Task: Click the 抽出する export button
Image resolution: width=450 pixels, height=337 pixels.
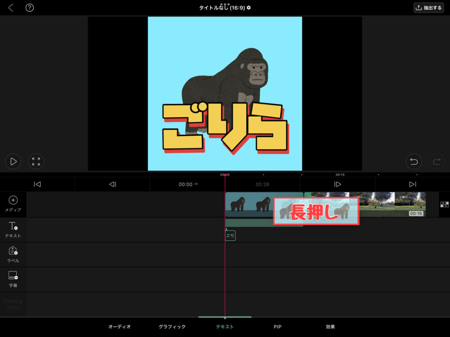Action: [428, 7]
